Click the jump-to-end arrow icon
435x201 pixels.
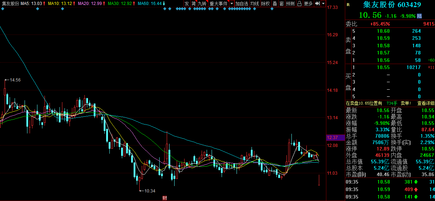click(x=317, y=4)
